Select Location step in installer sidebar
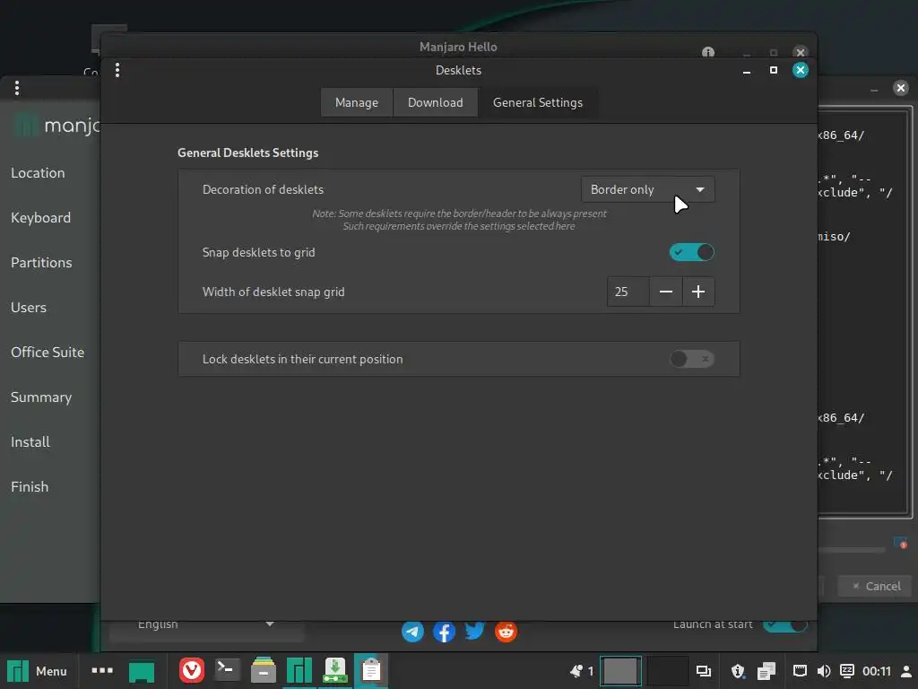This screenshot has height=689, width=918. click(38, 173)
